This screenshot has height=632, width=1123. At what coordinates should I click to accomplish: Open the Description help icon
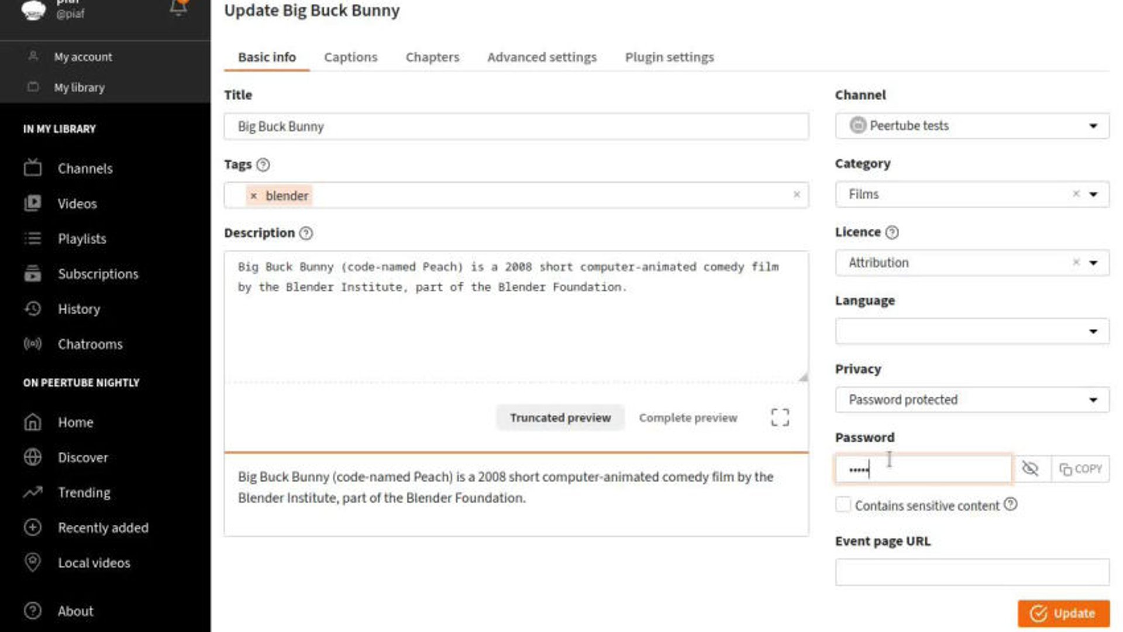click(x=306, y=233)
